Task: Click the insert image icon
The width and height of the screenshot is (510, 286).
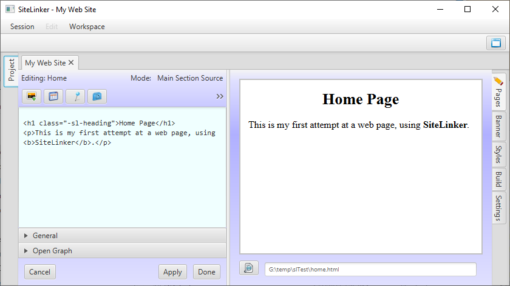Action: tap(32, 96)
